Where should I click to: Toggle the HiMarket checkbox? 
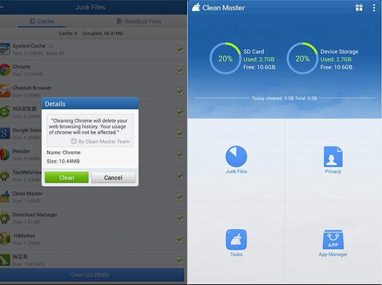[x=180, y=239]
